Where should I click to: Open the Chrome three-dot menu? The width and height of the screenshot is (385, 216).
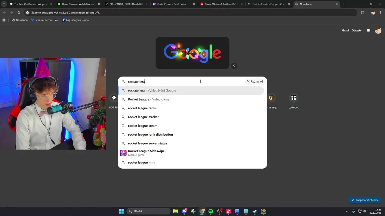[380, 13]
